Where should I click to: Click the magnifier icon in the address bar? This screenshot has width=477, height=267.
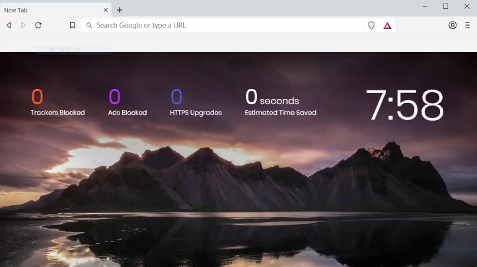89,25
